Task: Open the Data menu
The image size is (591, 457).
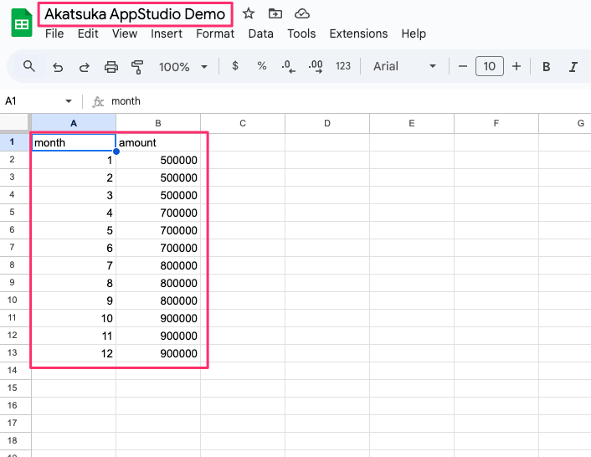Action: [260, 33]
